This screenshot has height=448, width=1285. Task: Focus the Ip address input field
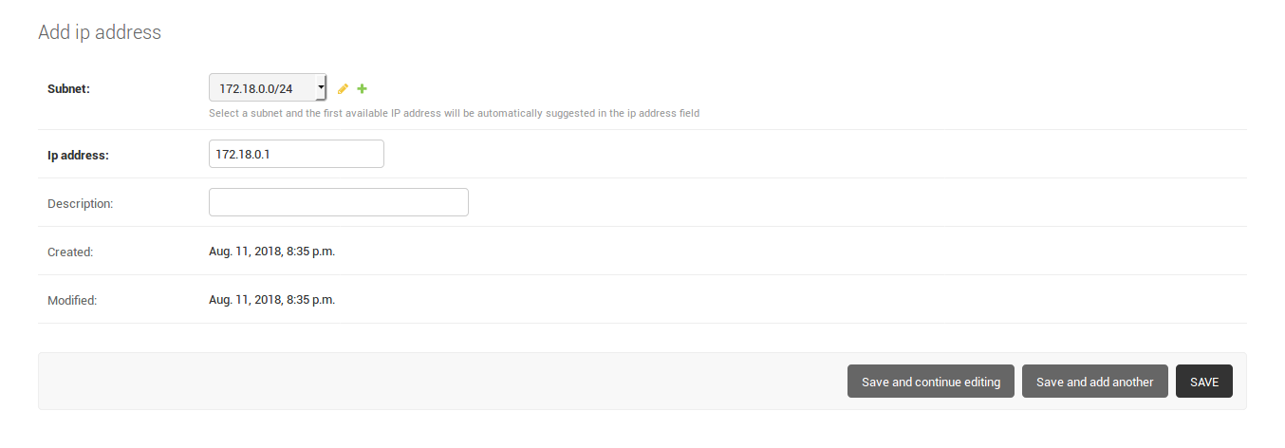[x=296, y=154]
